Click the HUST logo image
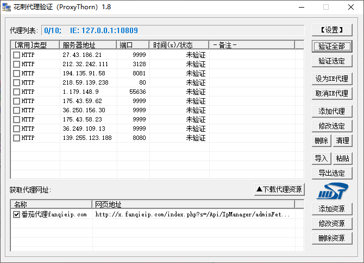 [332, 191]
